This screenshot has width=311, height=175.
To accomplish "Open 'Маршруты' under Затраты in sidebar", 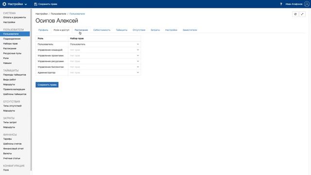I will 9,127.
